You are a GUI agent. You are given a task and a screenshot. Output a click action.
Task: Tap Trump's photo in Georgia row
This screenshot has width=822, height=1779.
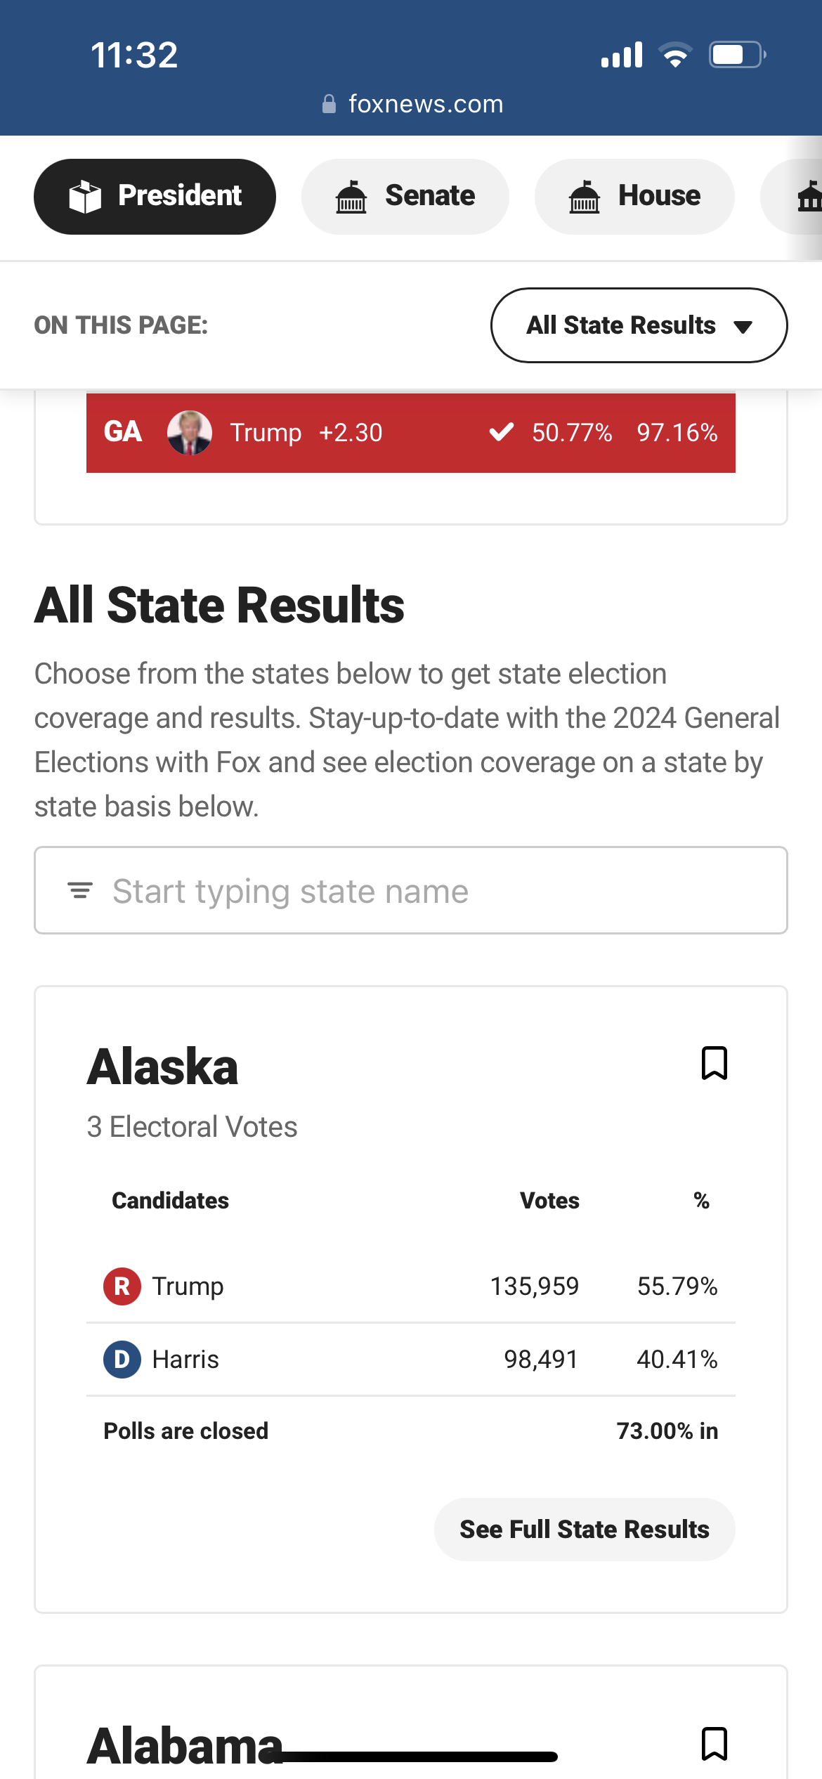tap(190, 432)
